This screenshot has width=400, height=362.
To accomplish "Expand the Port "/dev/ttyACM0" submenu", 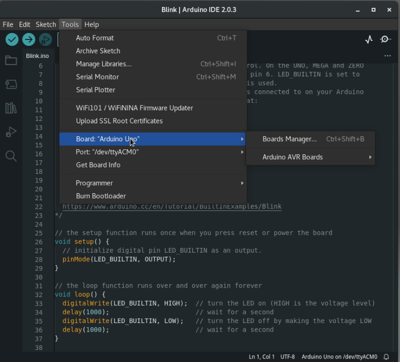I will (153, 152).
